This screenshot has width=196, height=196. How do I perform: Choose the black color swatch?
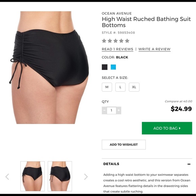(x=105, y=67)
